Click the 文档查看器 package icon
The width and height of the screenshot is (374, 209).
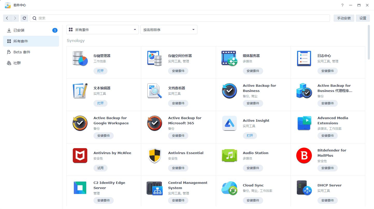coord(155,91)
